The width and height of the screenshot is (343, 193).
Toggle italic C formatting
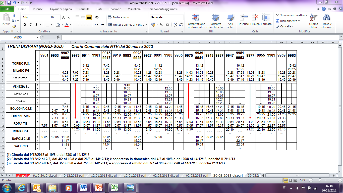pyautogui.click(x=31, y=25)
